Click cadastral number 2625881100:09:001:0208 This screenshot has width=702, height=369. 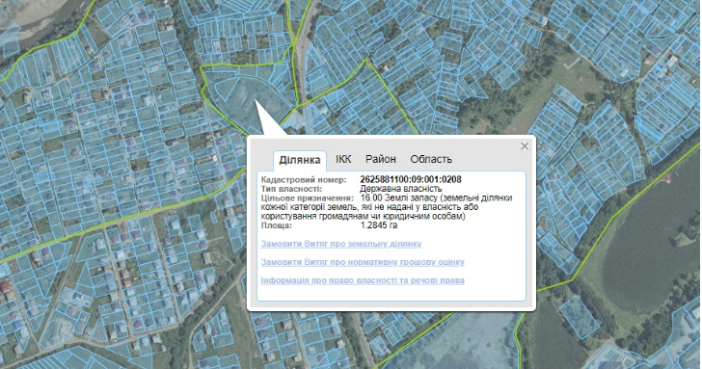click(x=411, y=180)
